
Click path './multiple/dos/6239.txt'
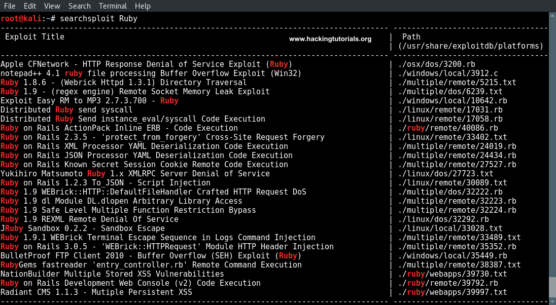[x=450, y=92]
